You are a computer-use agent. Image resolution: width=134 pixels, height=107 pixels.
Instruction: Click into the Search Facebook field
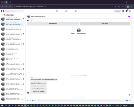[x=14, y=11]
